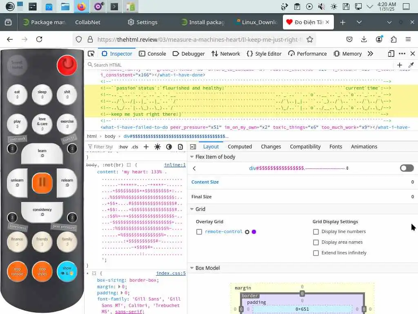The image size is (418, 314).
Task: Open the Firefox downloads arrow icon
Action: 364,40
